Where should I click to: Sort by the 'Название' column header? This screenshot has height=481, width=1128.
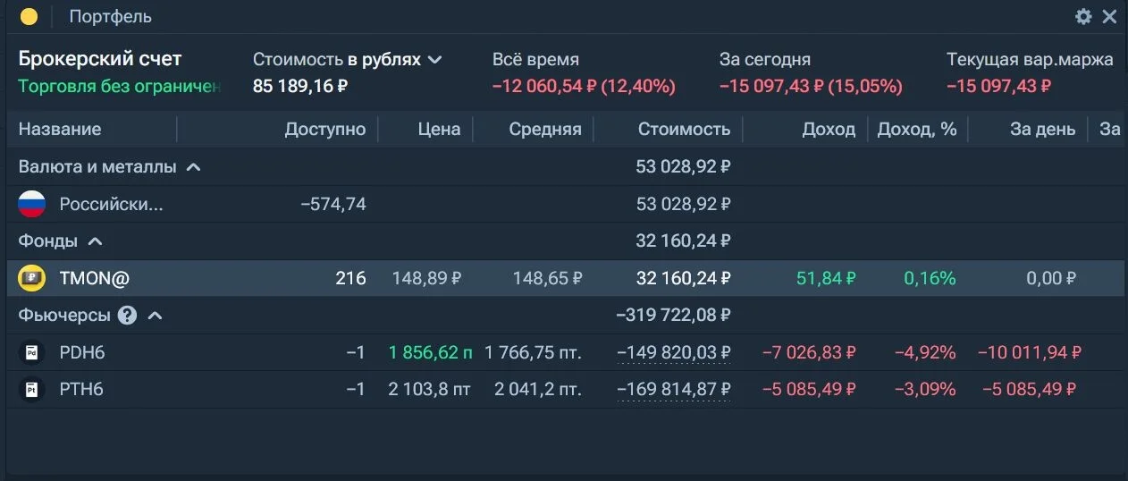point(60,129)
